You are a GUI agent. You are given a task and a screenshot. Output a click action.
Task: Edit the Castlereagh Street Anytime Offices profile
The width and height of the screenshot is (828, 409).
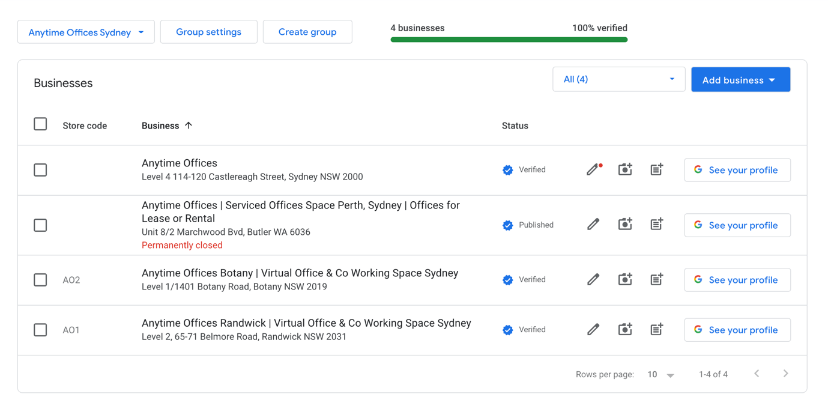coord(593,170)
